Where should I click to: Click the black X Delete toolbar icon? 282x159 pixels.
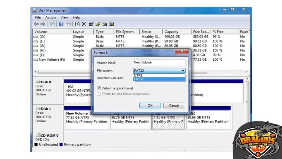pyautogui.click(x=84, y=24)
